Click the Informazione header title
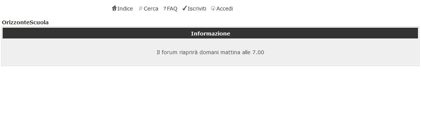 [x=210, y=34]
